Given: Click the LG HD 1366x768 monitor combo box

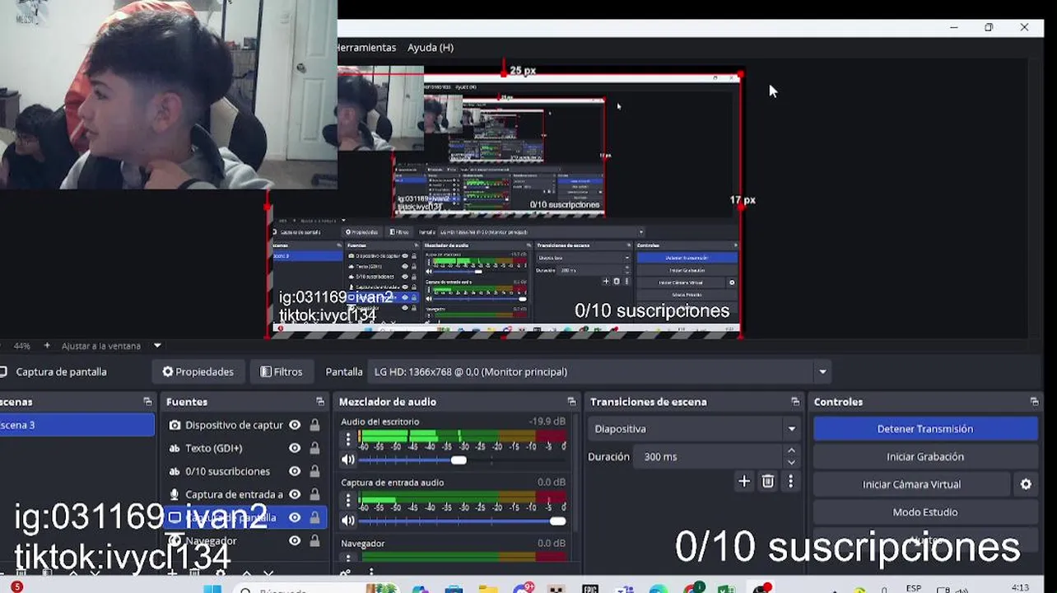Looking at the screenshot, I should click(598, 371).
